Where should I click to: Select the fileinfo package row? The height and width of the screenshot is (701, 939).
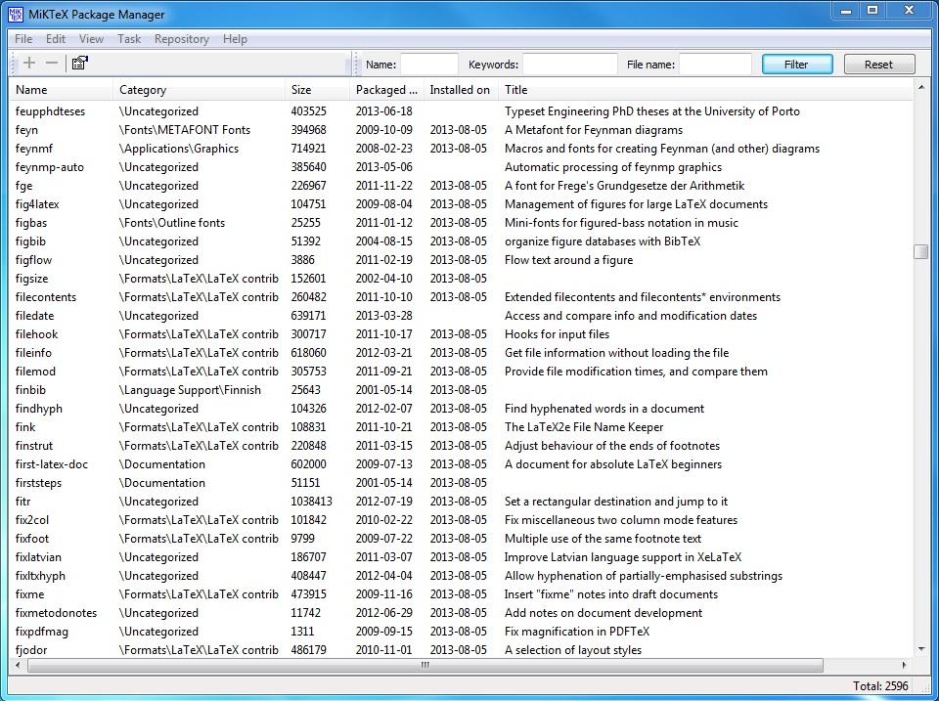click(461, 353)
